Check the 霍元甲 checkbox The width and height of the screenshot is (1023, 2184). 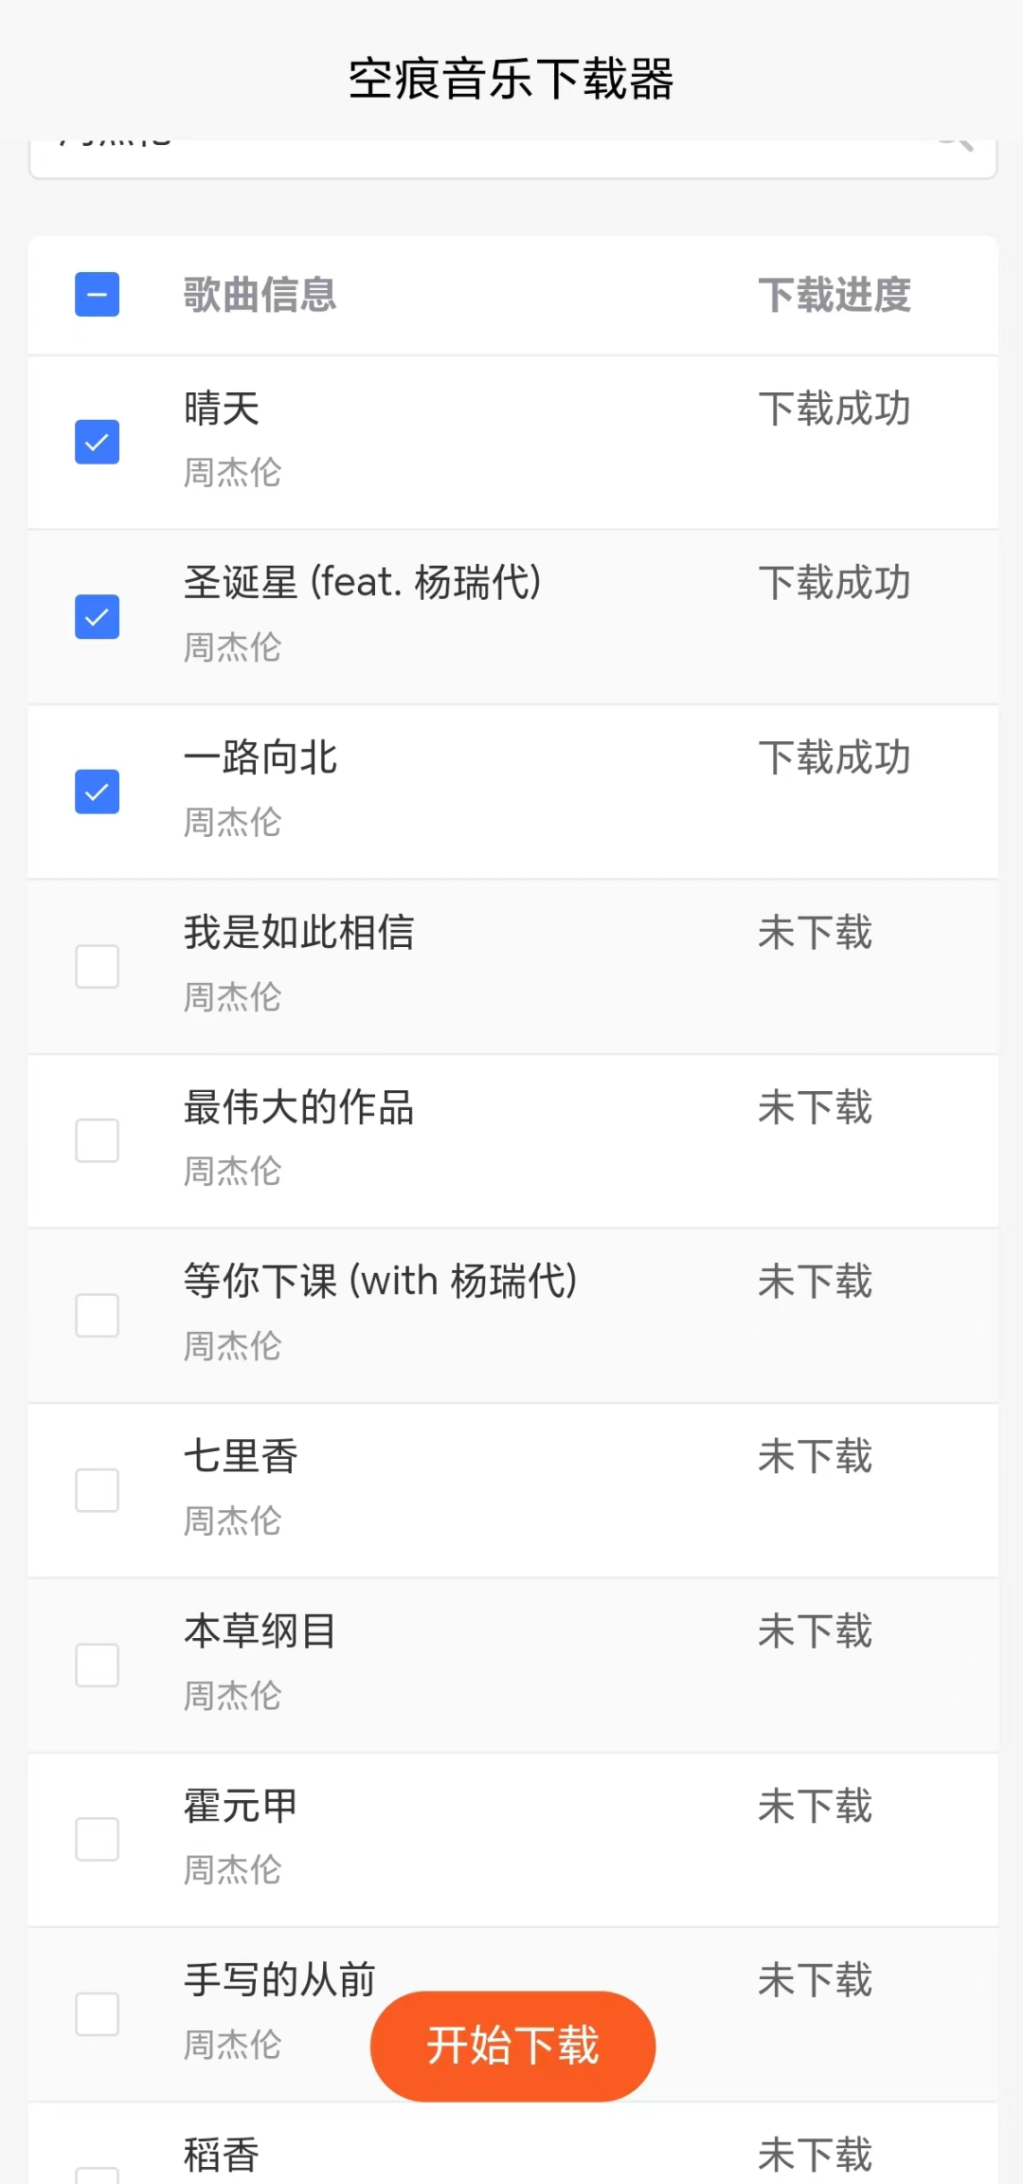[97, 1839]
